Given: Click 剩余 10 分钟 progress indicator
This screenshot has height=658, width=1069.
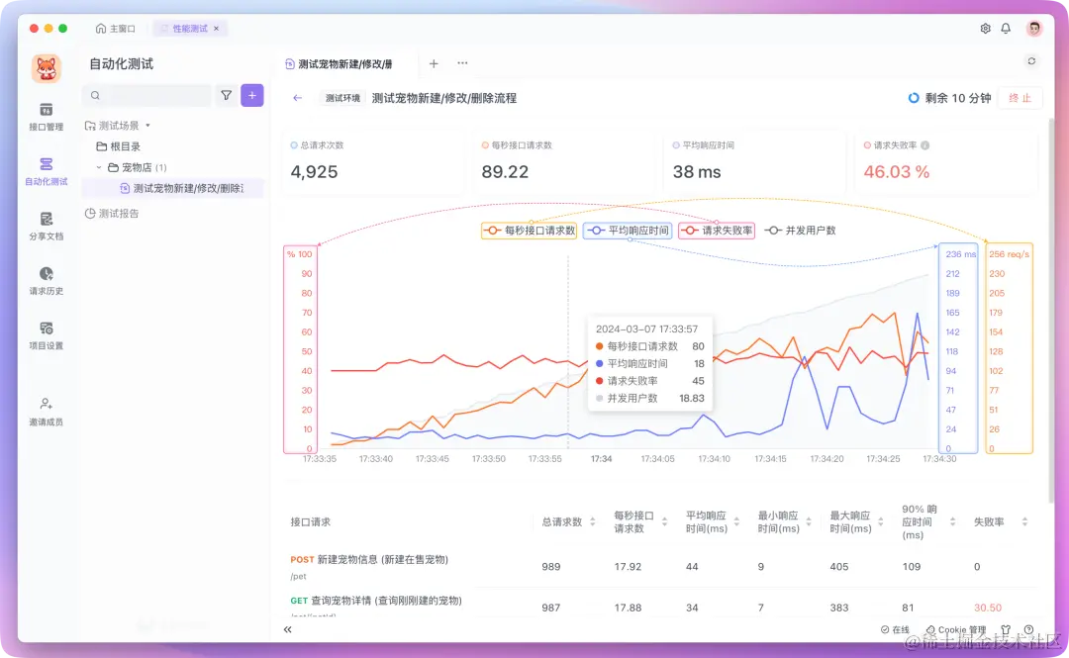Looking at the screenshot, I should [x=949, y=98].
